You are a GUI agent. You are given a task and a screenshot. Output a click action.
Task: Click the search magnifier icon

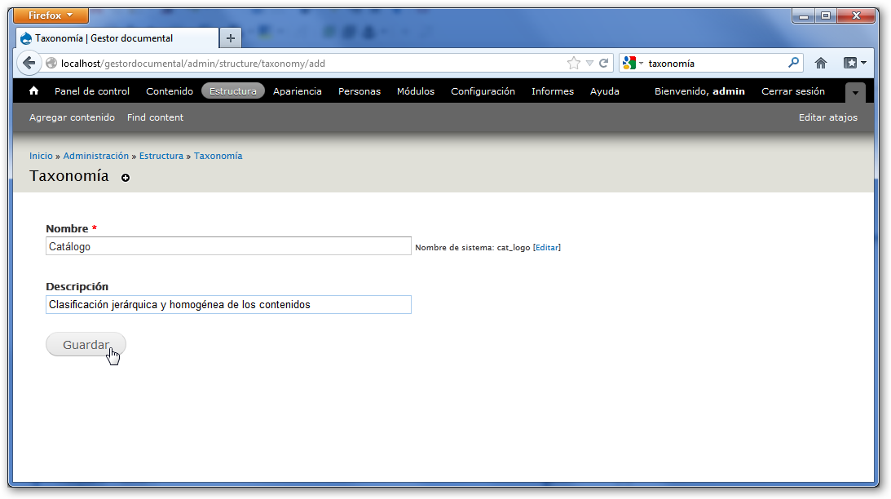[793, 63]
